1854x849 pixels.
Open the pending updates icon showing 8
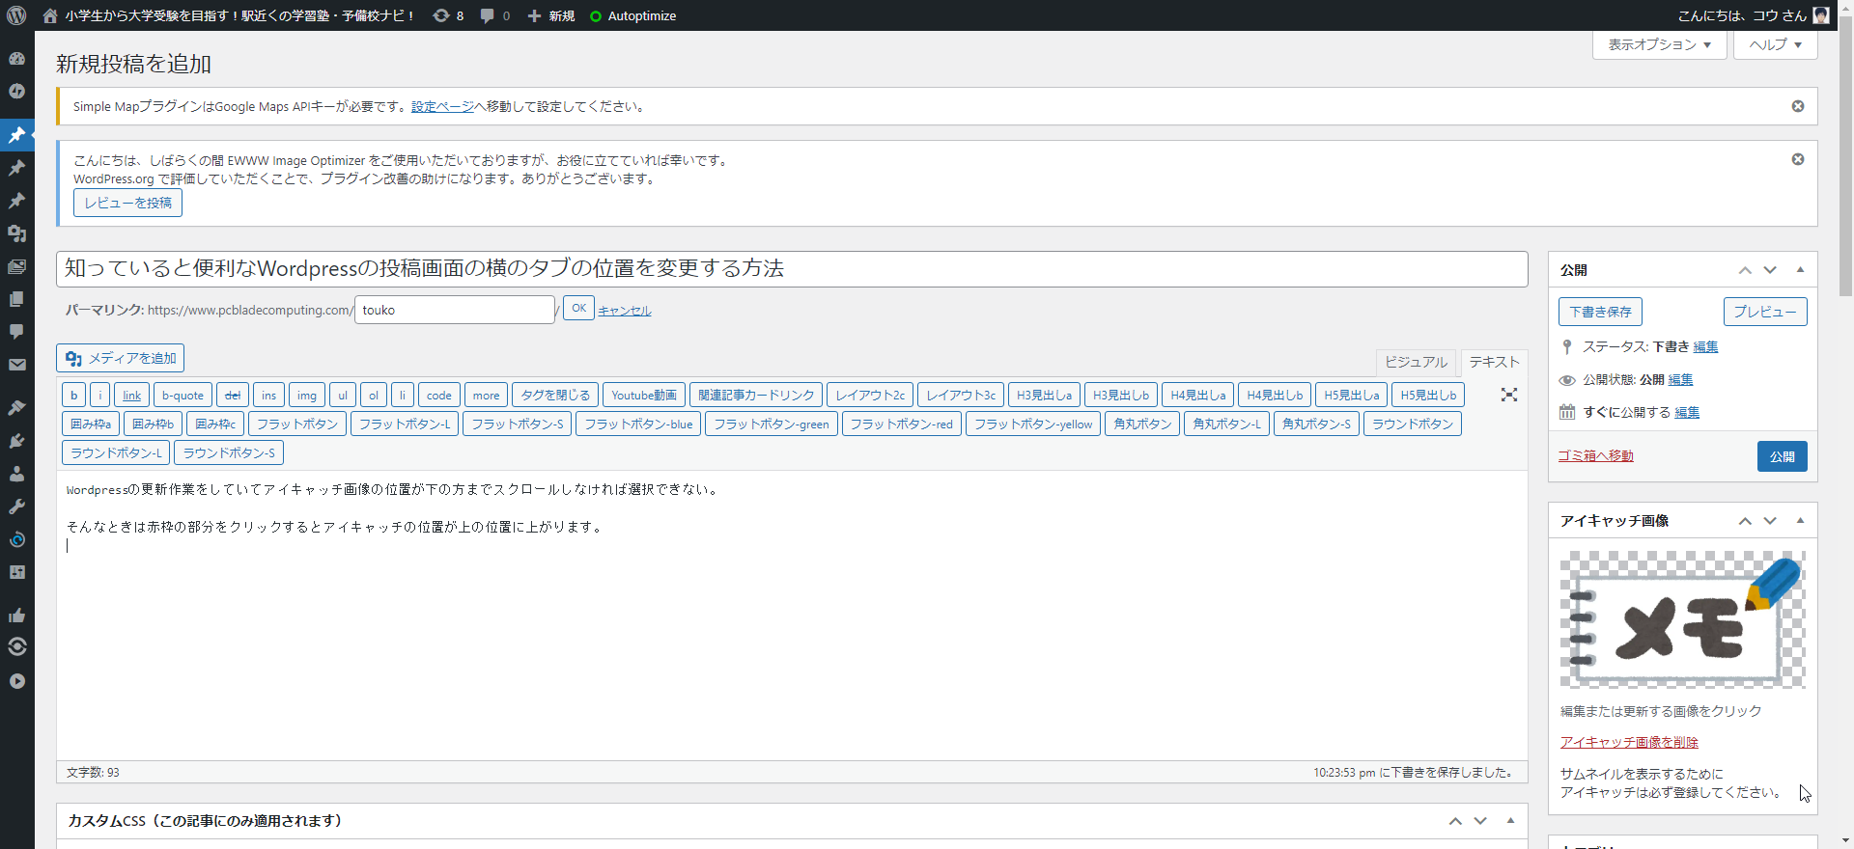click(x=448, y=15)
